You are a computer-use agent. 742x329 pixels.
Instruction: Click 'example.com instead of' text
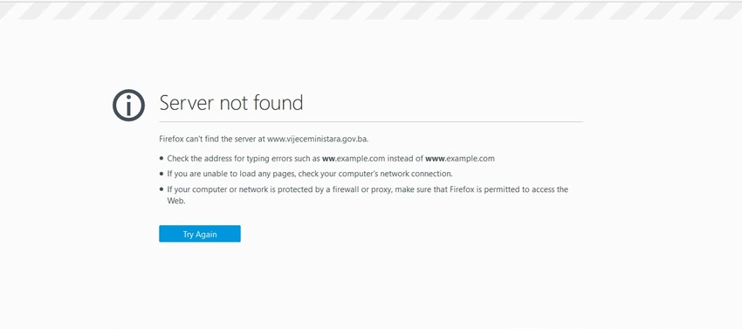tap(379, 159)
